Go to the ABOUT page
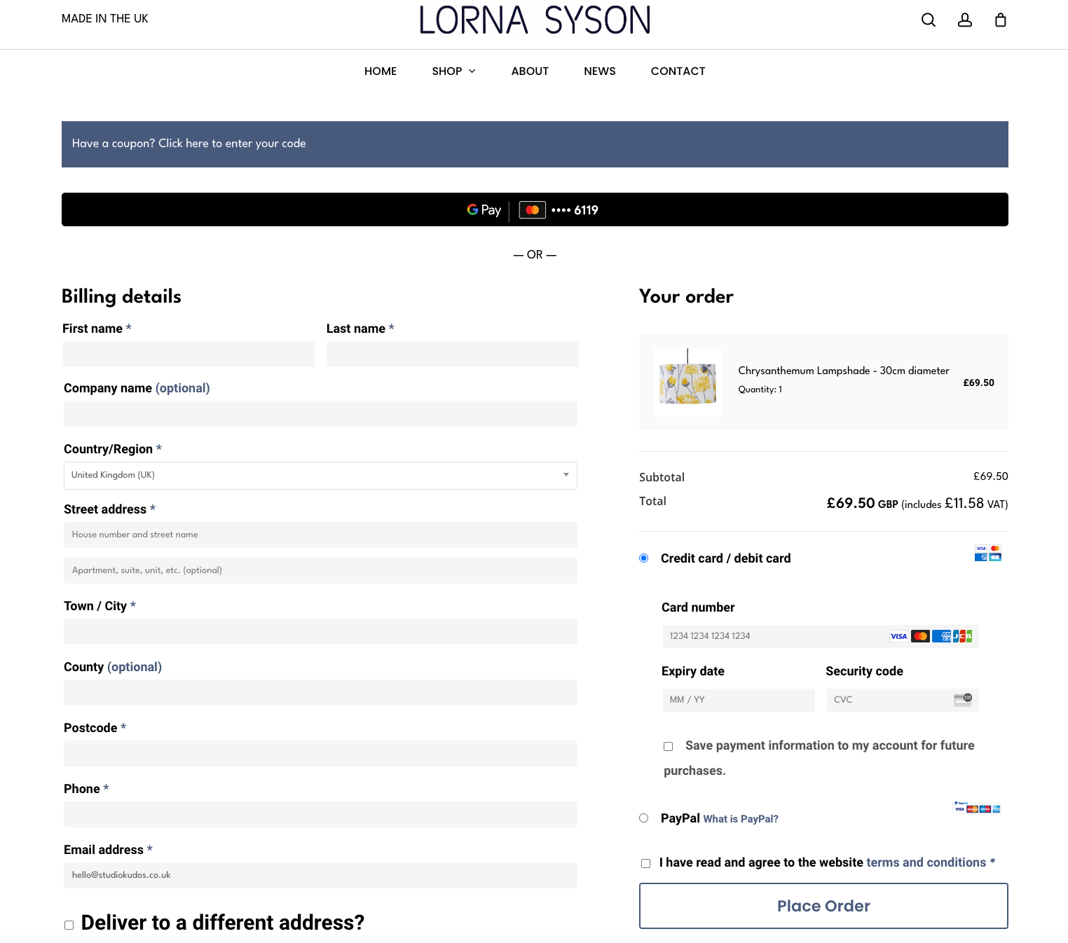 (529, 71)
